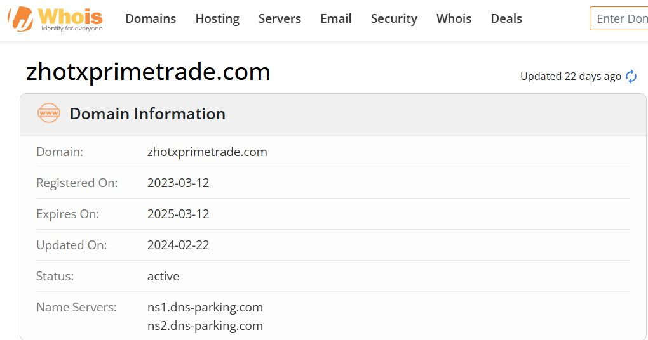
Task: Click the Expires On label
Action: pyautogui.click(x=68, y=214)
